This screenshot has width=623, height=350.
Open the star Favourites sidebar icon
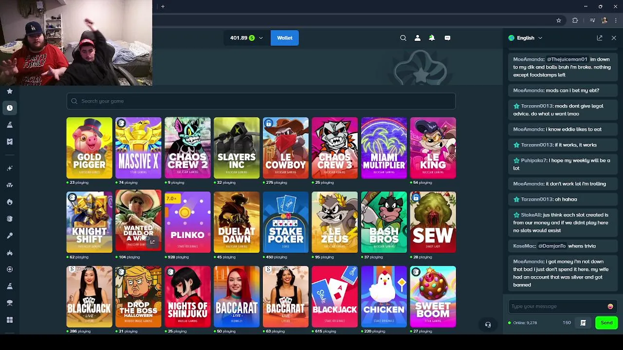point(10,91)
